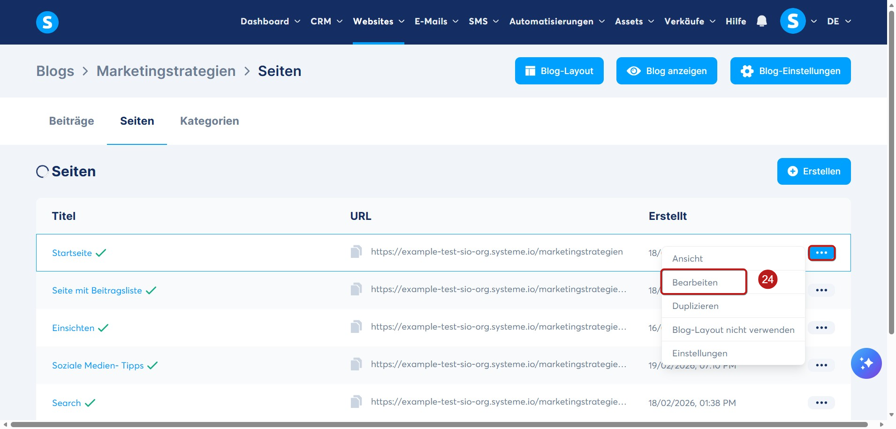Go to Marketingstrategien breadcrumb
Image resolution: width=896 pixels, height=429 pixels.
pyautogui.click(x=166, y=71)
